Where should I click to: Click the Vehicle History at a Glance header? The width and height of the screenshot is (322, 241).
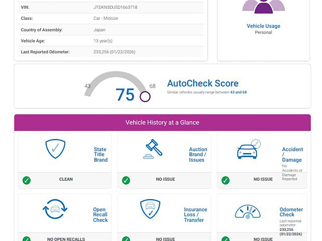pos(162,122)
